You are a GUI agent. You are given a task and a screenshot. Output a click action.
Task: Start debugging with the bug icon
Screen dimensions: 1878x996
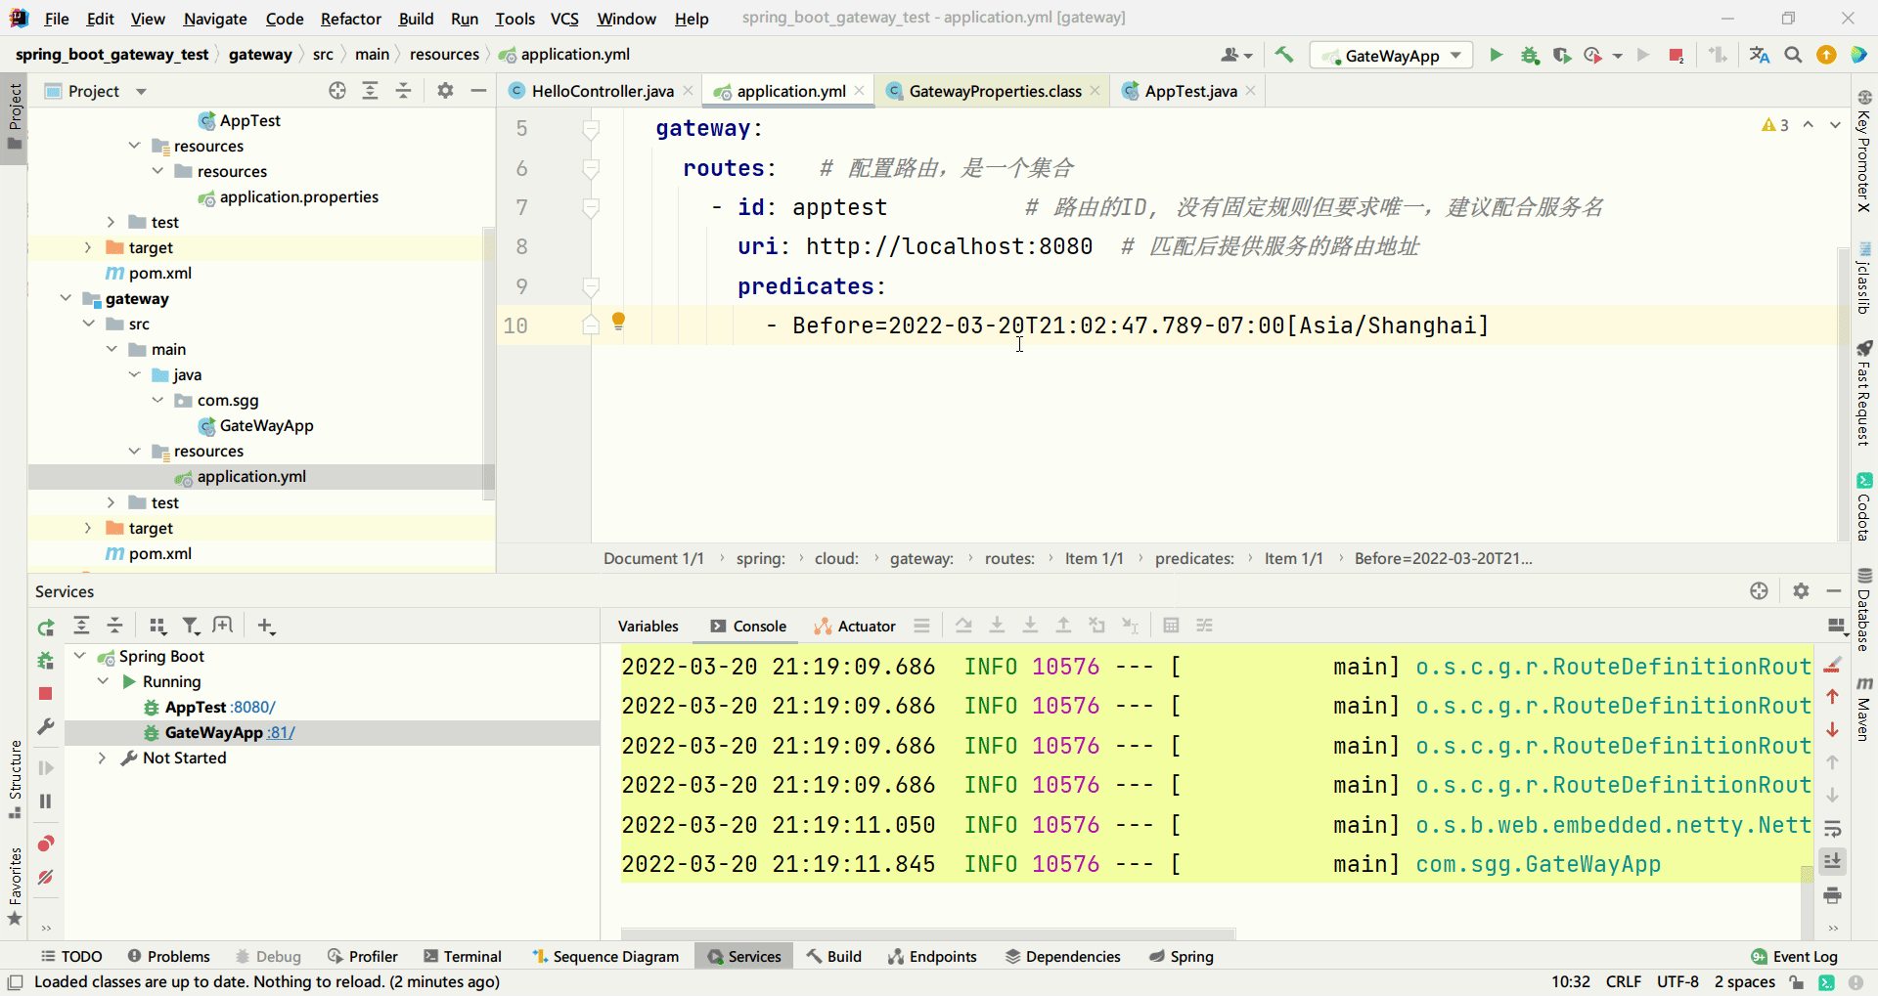[1530, 55]
